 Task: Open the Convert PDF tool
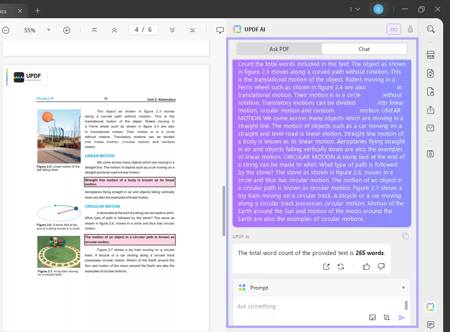point(430,73)
